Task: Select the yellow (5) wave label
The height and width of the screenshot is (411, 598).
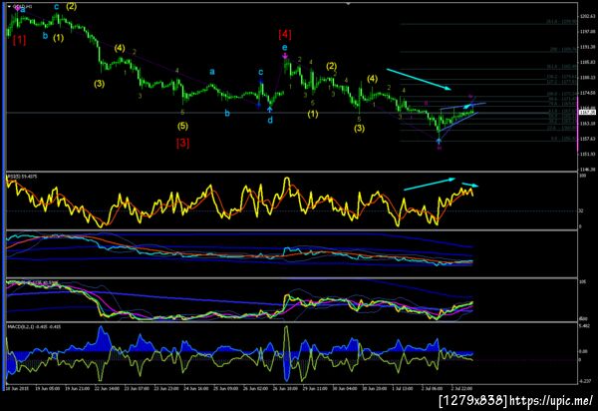Action: click(182, 126)
